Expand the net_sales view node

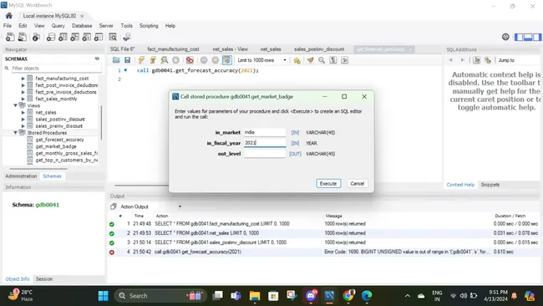(23, 112)
